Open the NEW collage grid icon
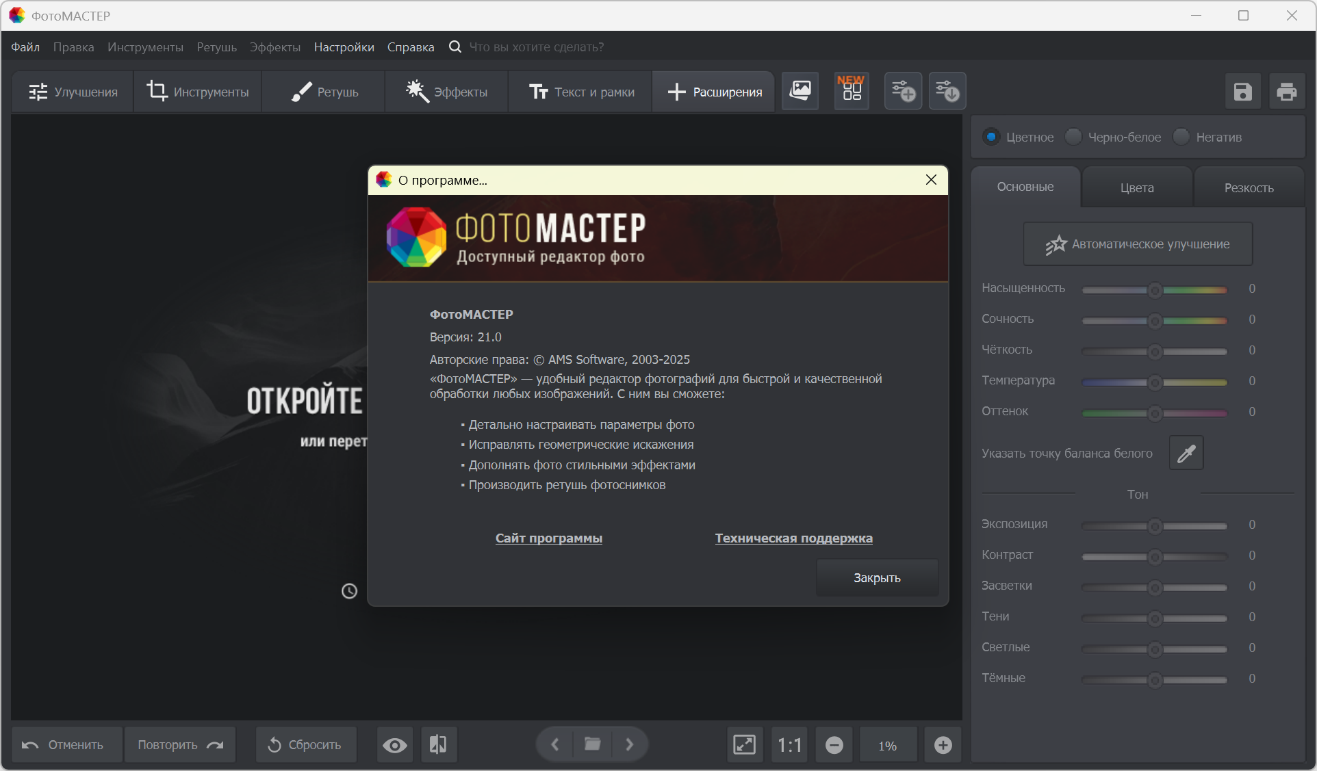Screen dimensions: 1317x771 coord(852,91)
